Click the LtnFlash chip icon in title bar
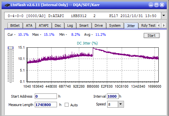 pyautogui.click(x=7, y=5)
